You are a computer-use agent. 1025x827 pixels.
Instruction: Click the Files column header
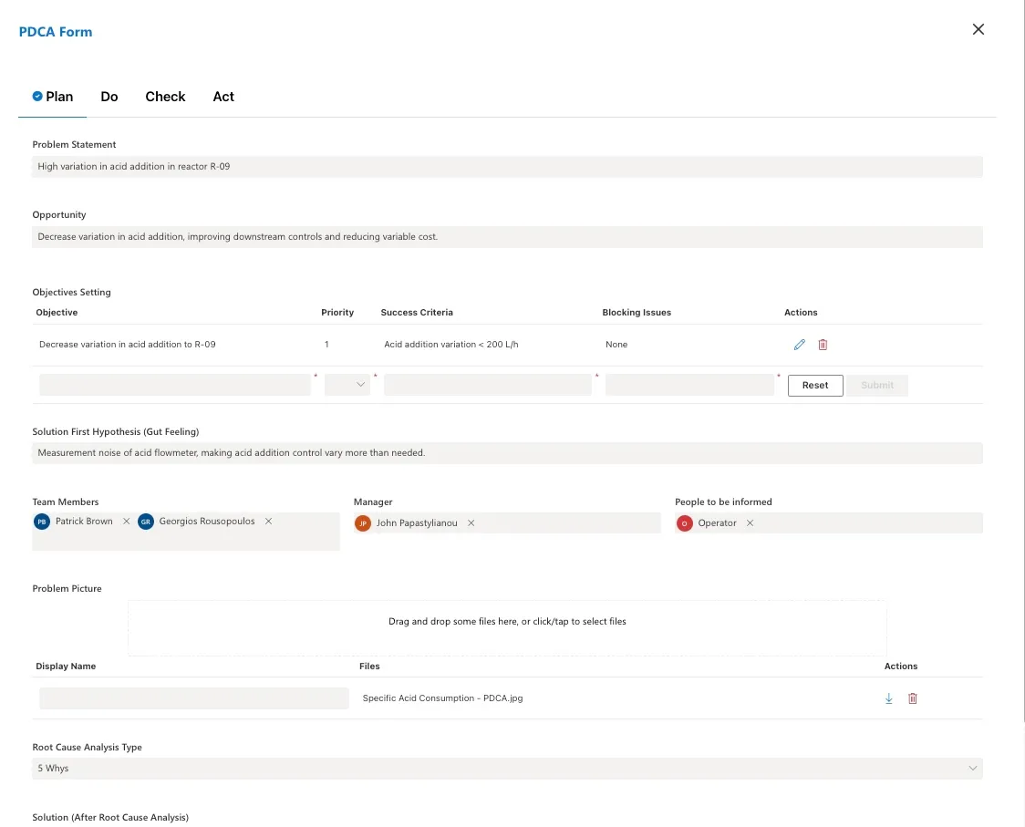click(369, 667)
